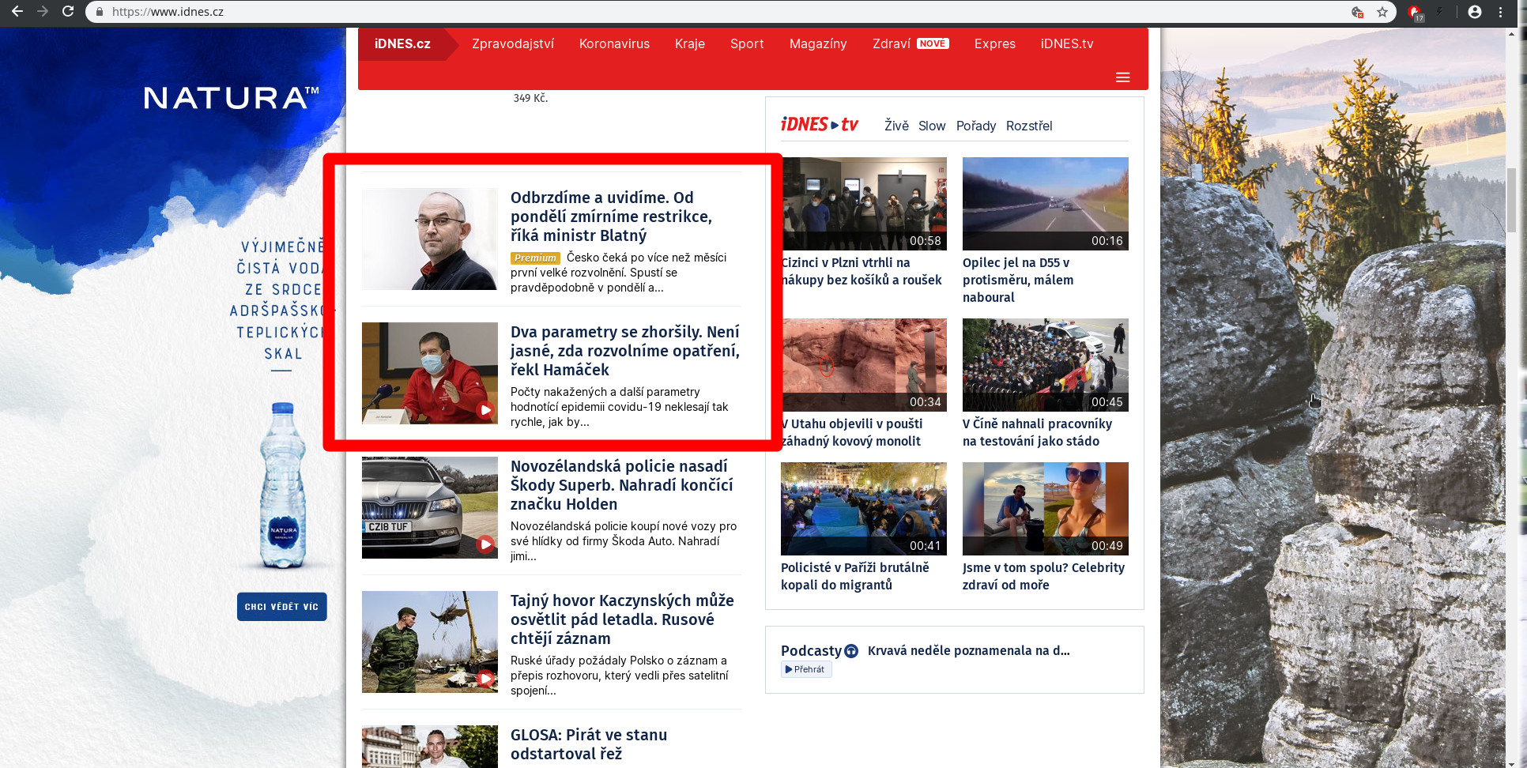The image size is (1527, 768).
Task: Open the China testing crowd video thumbnail
Action: [1046, 365]
